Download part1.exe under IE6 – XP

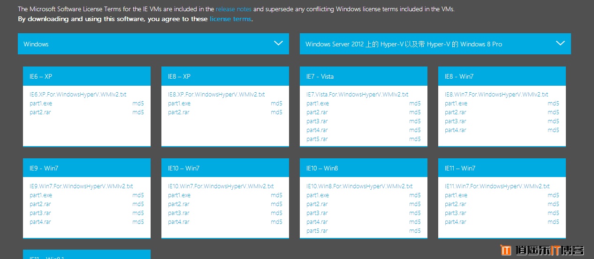[x=41, y=104]
